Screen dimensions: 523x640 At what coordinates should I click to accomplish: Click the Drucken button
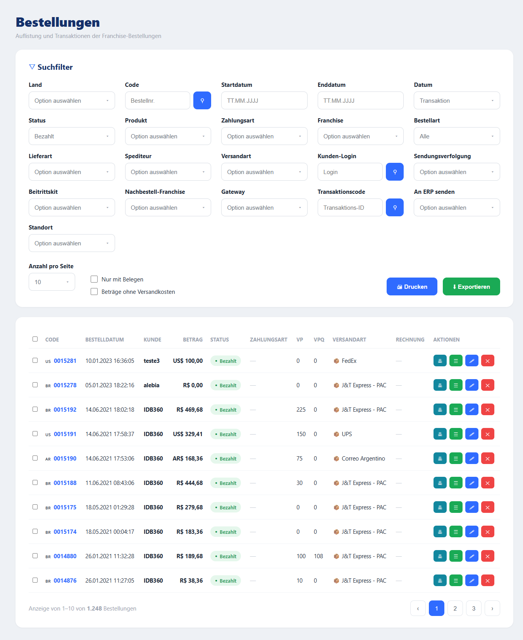click(x=412, y=286)
